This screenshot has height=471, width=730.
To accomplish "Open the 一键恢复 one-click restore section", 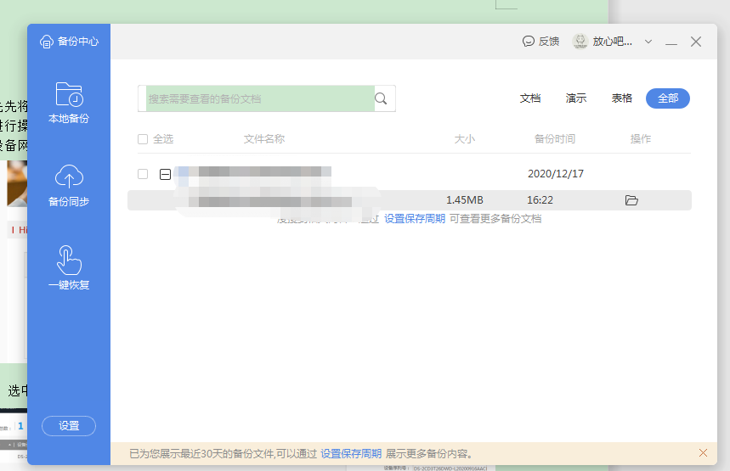I will pyautogui.click(x=69, y=268).
